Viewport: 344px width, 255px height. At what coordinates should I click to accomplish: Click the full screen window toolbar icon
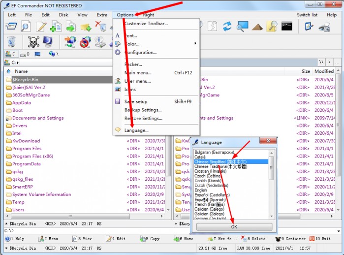click(11, 27)
